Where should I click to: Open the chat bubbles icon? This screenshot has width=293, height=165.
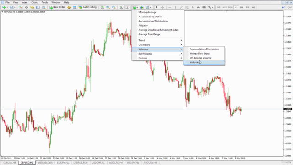point(289,7)
